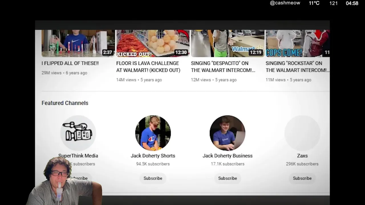Image resolution: width=365 pixels, height=205 pixels.
Task: Play the Singing Rockstar video thumbnail
Action: pyautogui.click(x=298, y=43)
